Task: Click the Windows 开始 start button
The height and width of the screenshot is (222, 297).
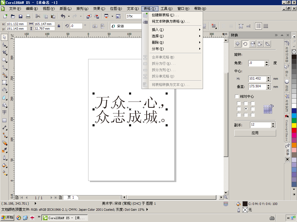Action: click(7, 217)
